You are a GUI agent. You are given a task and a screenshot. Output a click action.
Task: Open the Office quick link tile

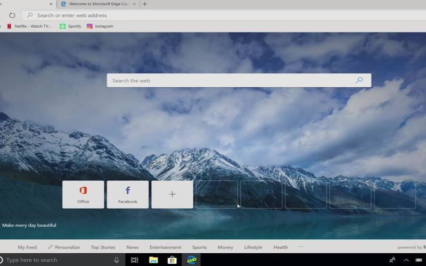pyautogui.click(x=83, y=194)
